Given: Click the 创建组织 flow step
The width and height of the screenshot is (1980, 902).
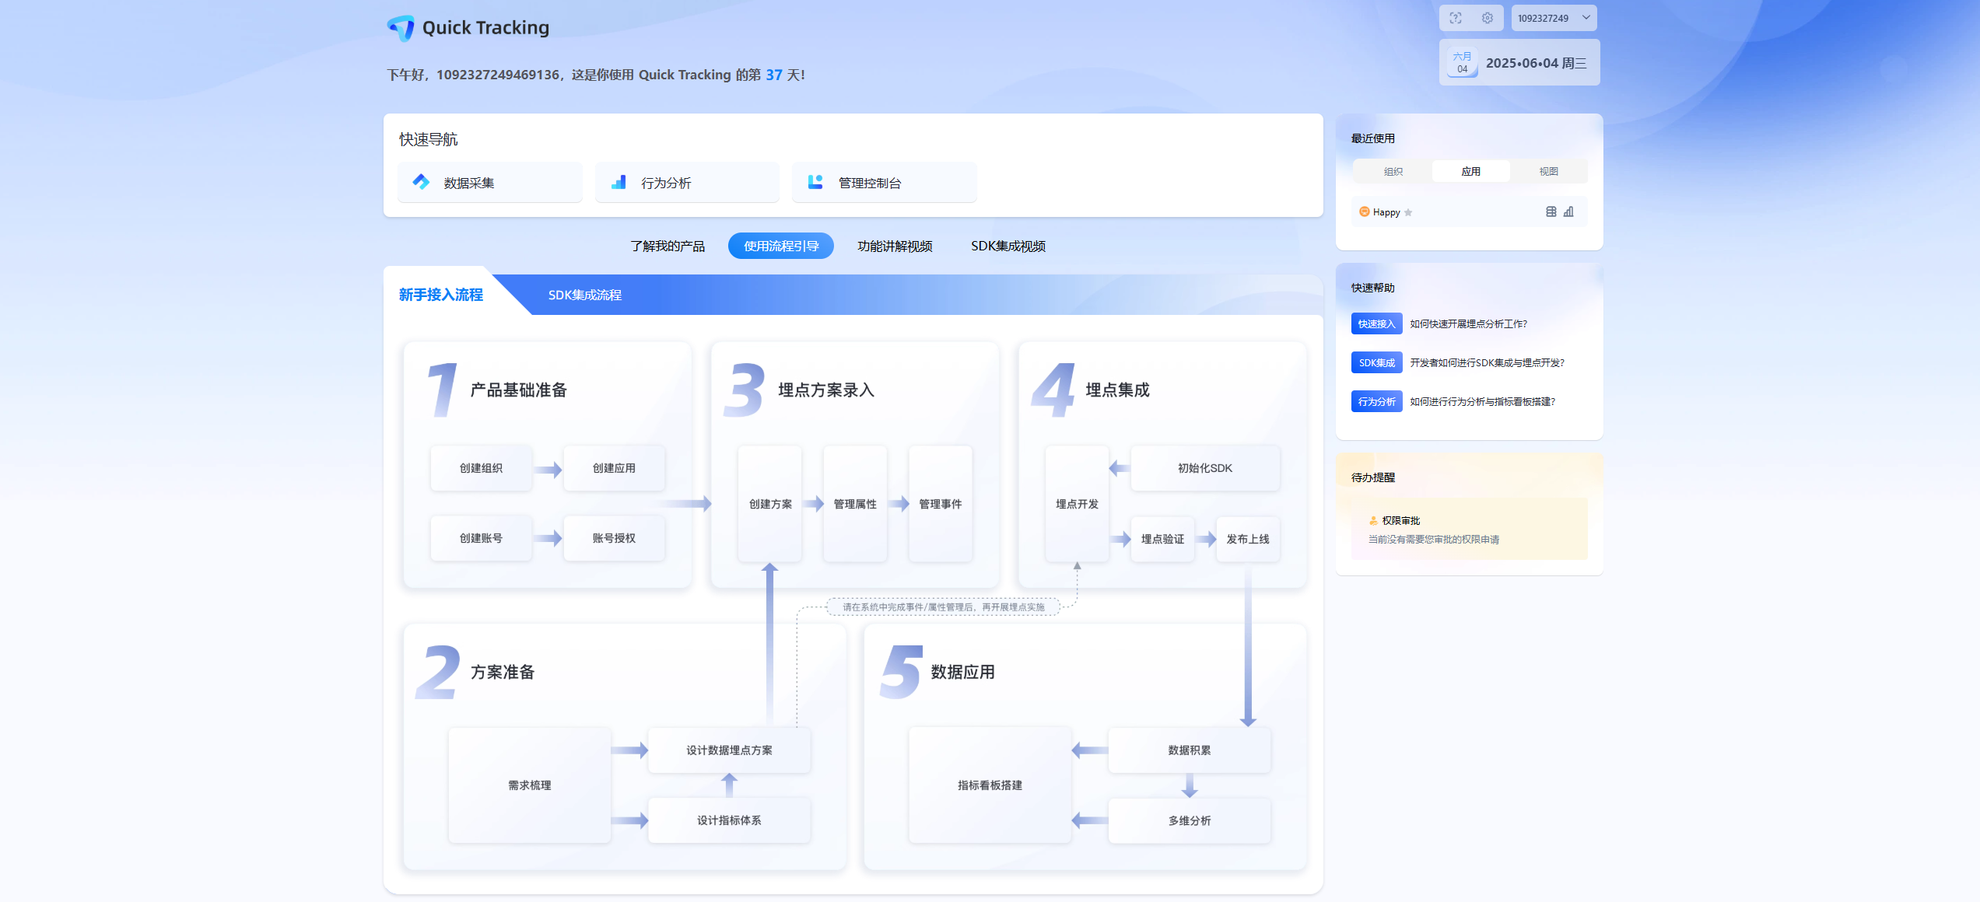Looking at the screenshot, I should pyautogui.click(x=481, y=468).
